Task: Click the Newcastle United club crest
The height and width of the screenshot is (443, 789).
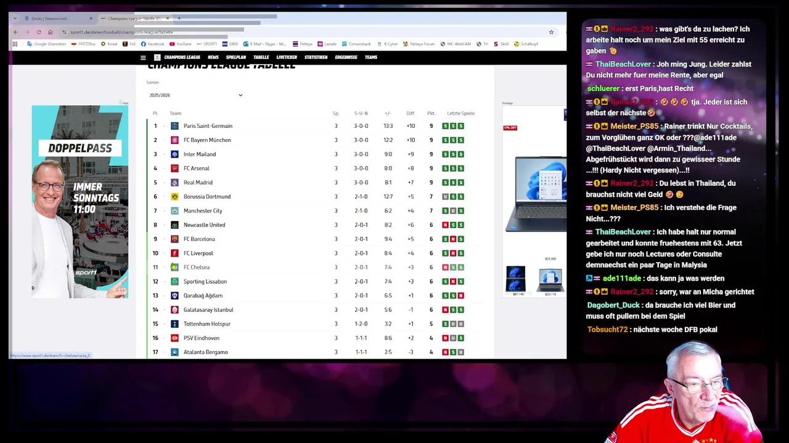Action: (x=174, y=225)
